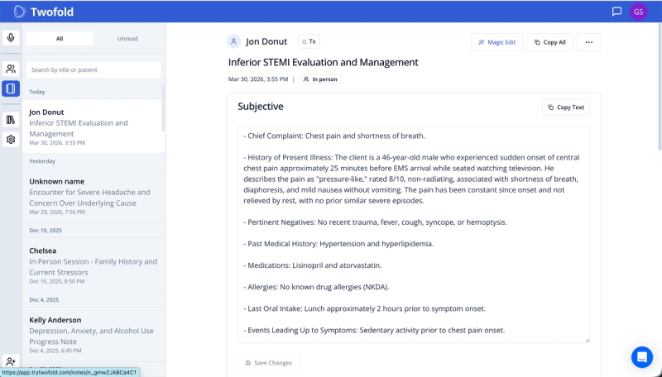Open the Tx note type selector

(308, 41)
